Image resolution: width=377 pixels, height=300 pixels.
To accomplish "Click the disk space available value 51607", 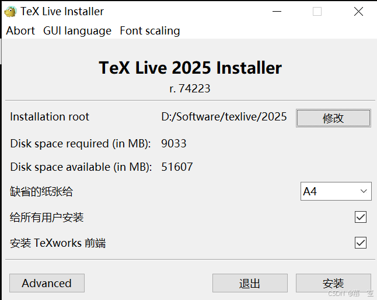I will [177, 167].
